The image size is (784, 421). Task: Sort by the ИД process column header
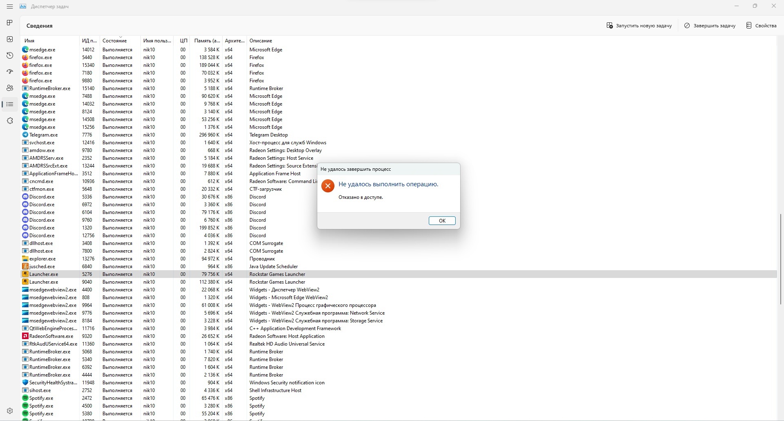[89, 41]
